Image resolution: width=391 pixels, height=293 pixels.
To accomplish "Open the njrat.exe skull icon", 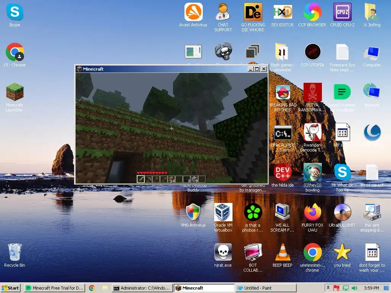I will (x=223, y=255).
